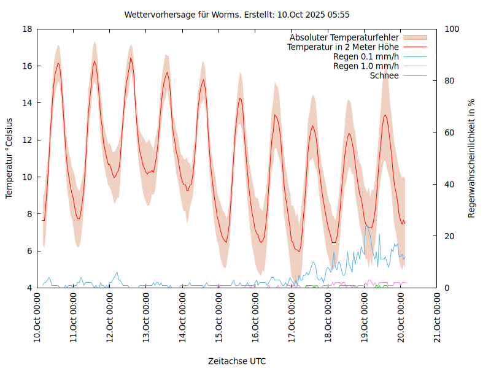Click the Absoluter Temperaturfehler legend color swatch
Viewport: 491px width, 368px height.
point(414,37)
